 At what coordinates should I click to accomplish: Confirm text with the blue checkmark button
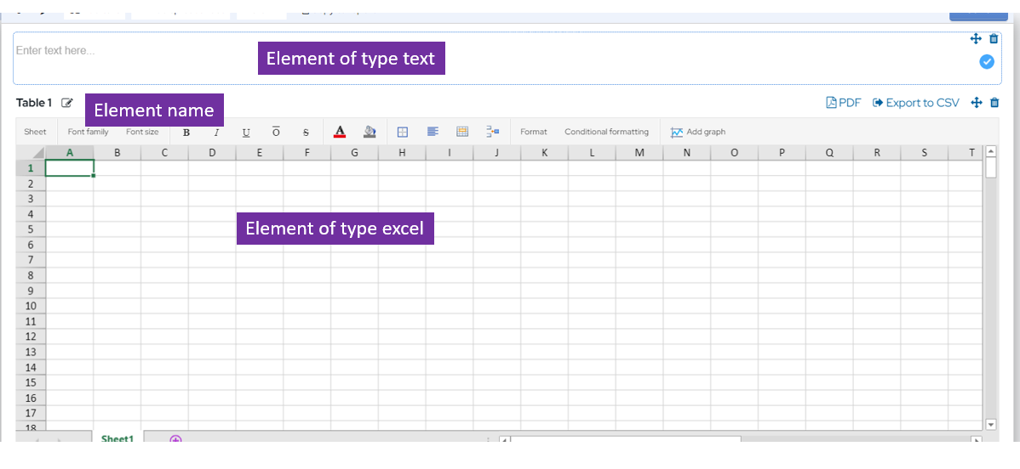pos(987,61)
